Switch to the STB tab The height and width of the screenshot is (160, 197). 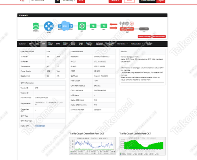click(x=37, y=44)
